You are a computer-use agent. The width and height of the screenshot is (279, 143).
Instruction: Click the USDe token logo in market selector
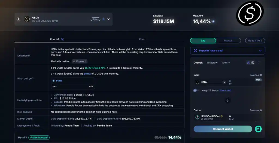tap(27, 19)
